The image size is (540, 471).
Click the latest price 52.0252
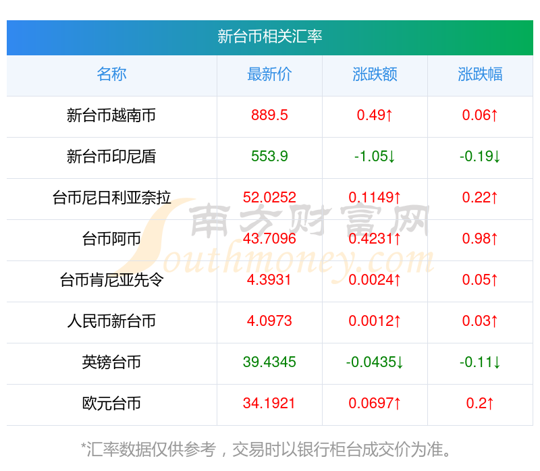point(269,197)
